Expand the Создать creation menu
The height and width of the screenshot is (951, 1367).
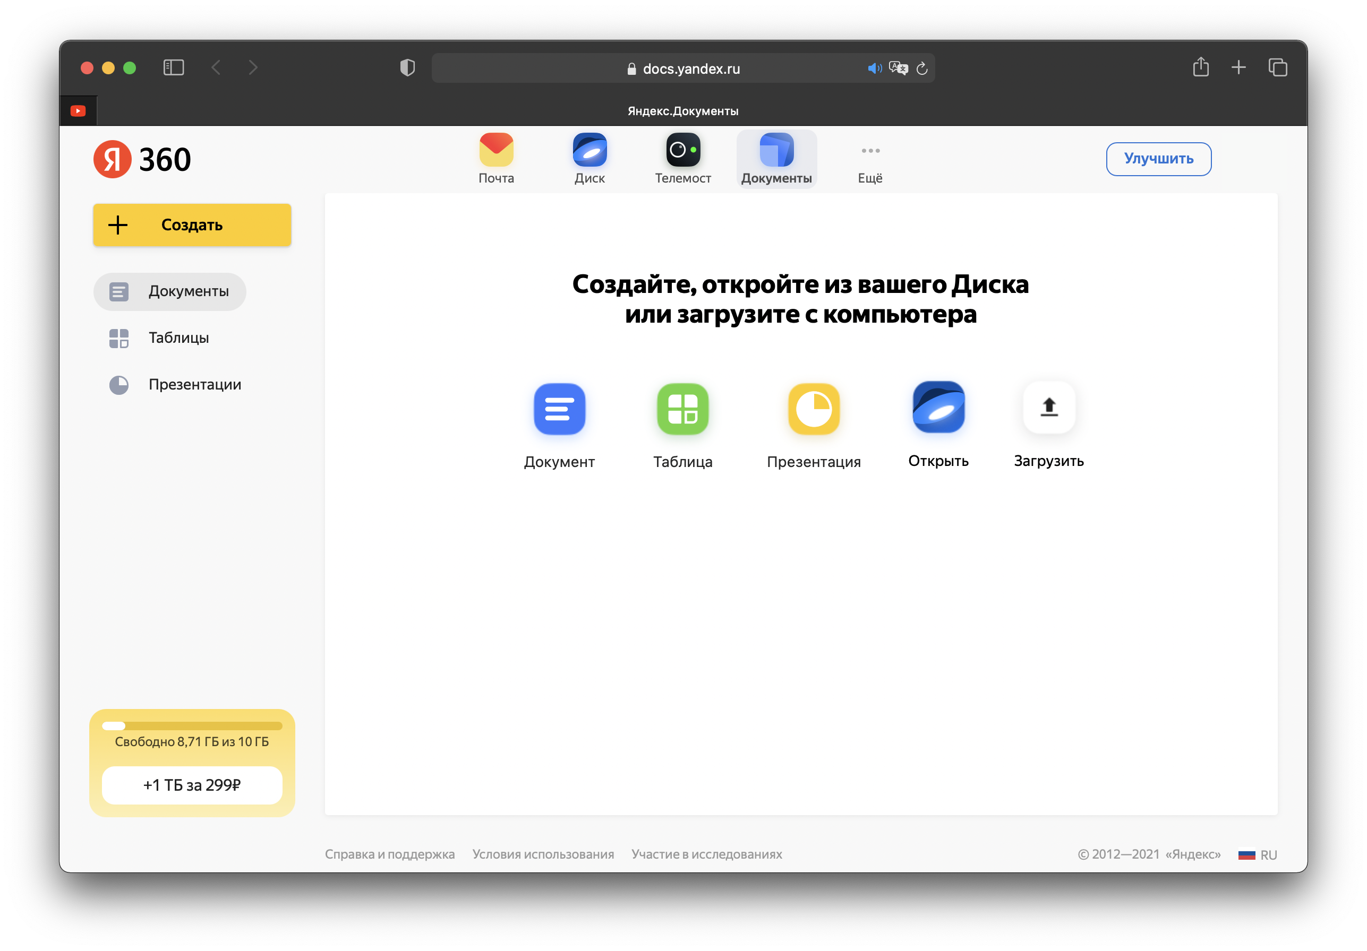(x=192, y=225)
